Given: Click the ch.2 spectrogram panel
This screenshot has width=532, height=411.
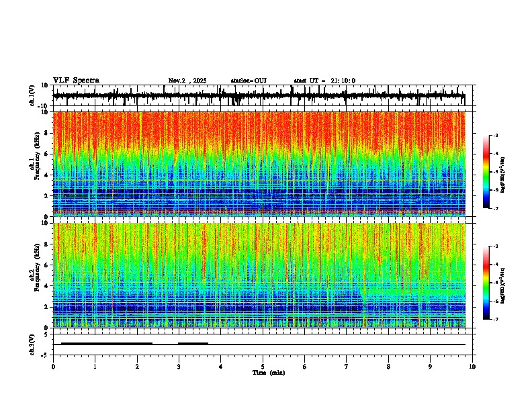Looking at the screenshot, I should (x=259, y=275).
